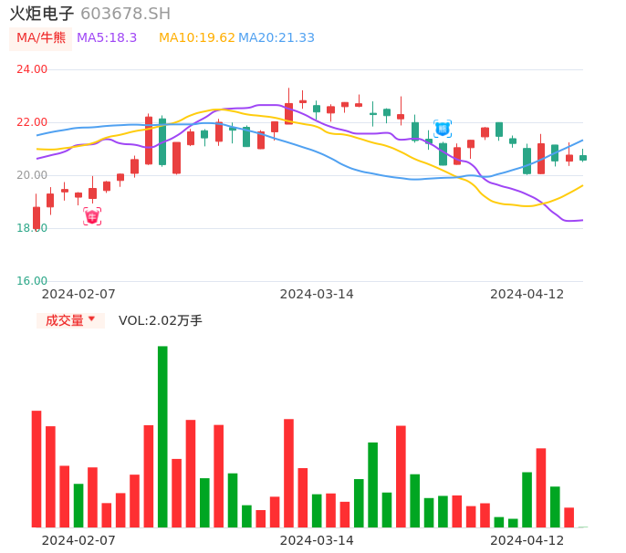
Task: Click the stock code 603678.SH
Action: [x=125, y=14]
